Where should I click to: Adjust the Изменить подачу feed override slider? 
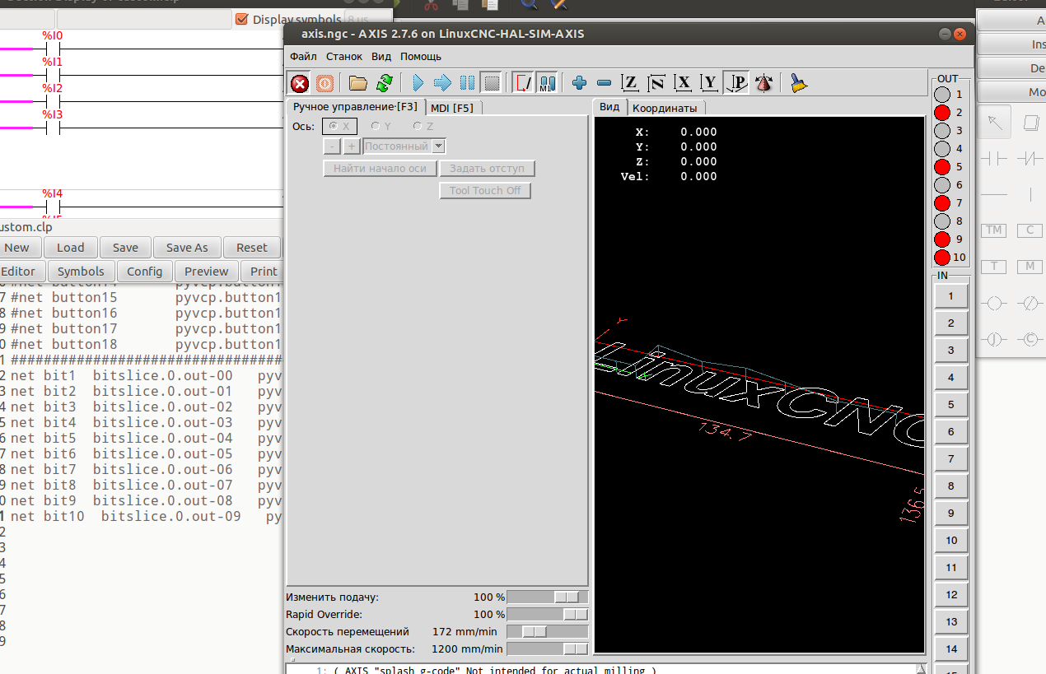(x=548, y=597)
